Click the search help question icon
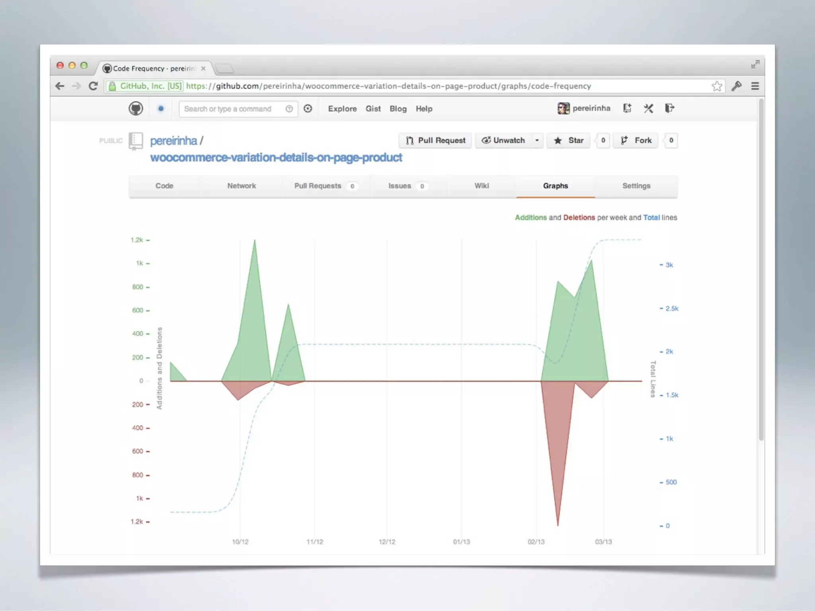815x611 pixels. coord(289,109)
